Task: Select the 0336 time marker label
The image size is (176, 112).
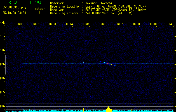Action: pos(103,24)
